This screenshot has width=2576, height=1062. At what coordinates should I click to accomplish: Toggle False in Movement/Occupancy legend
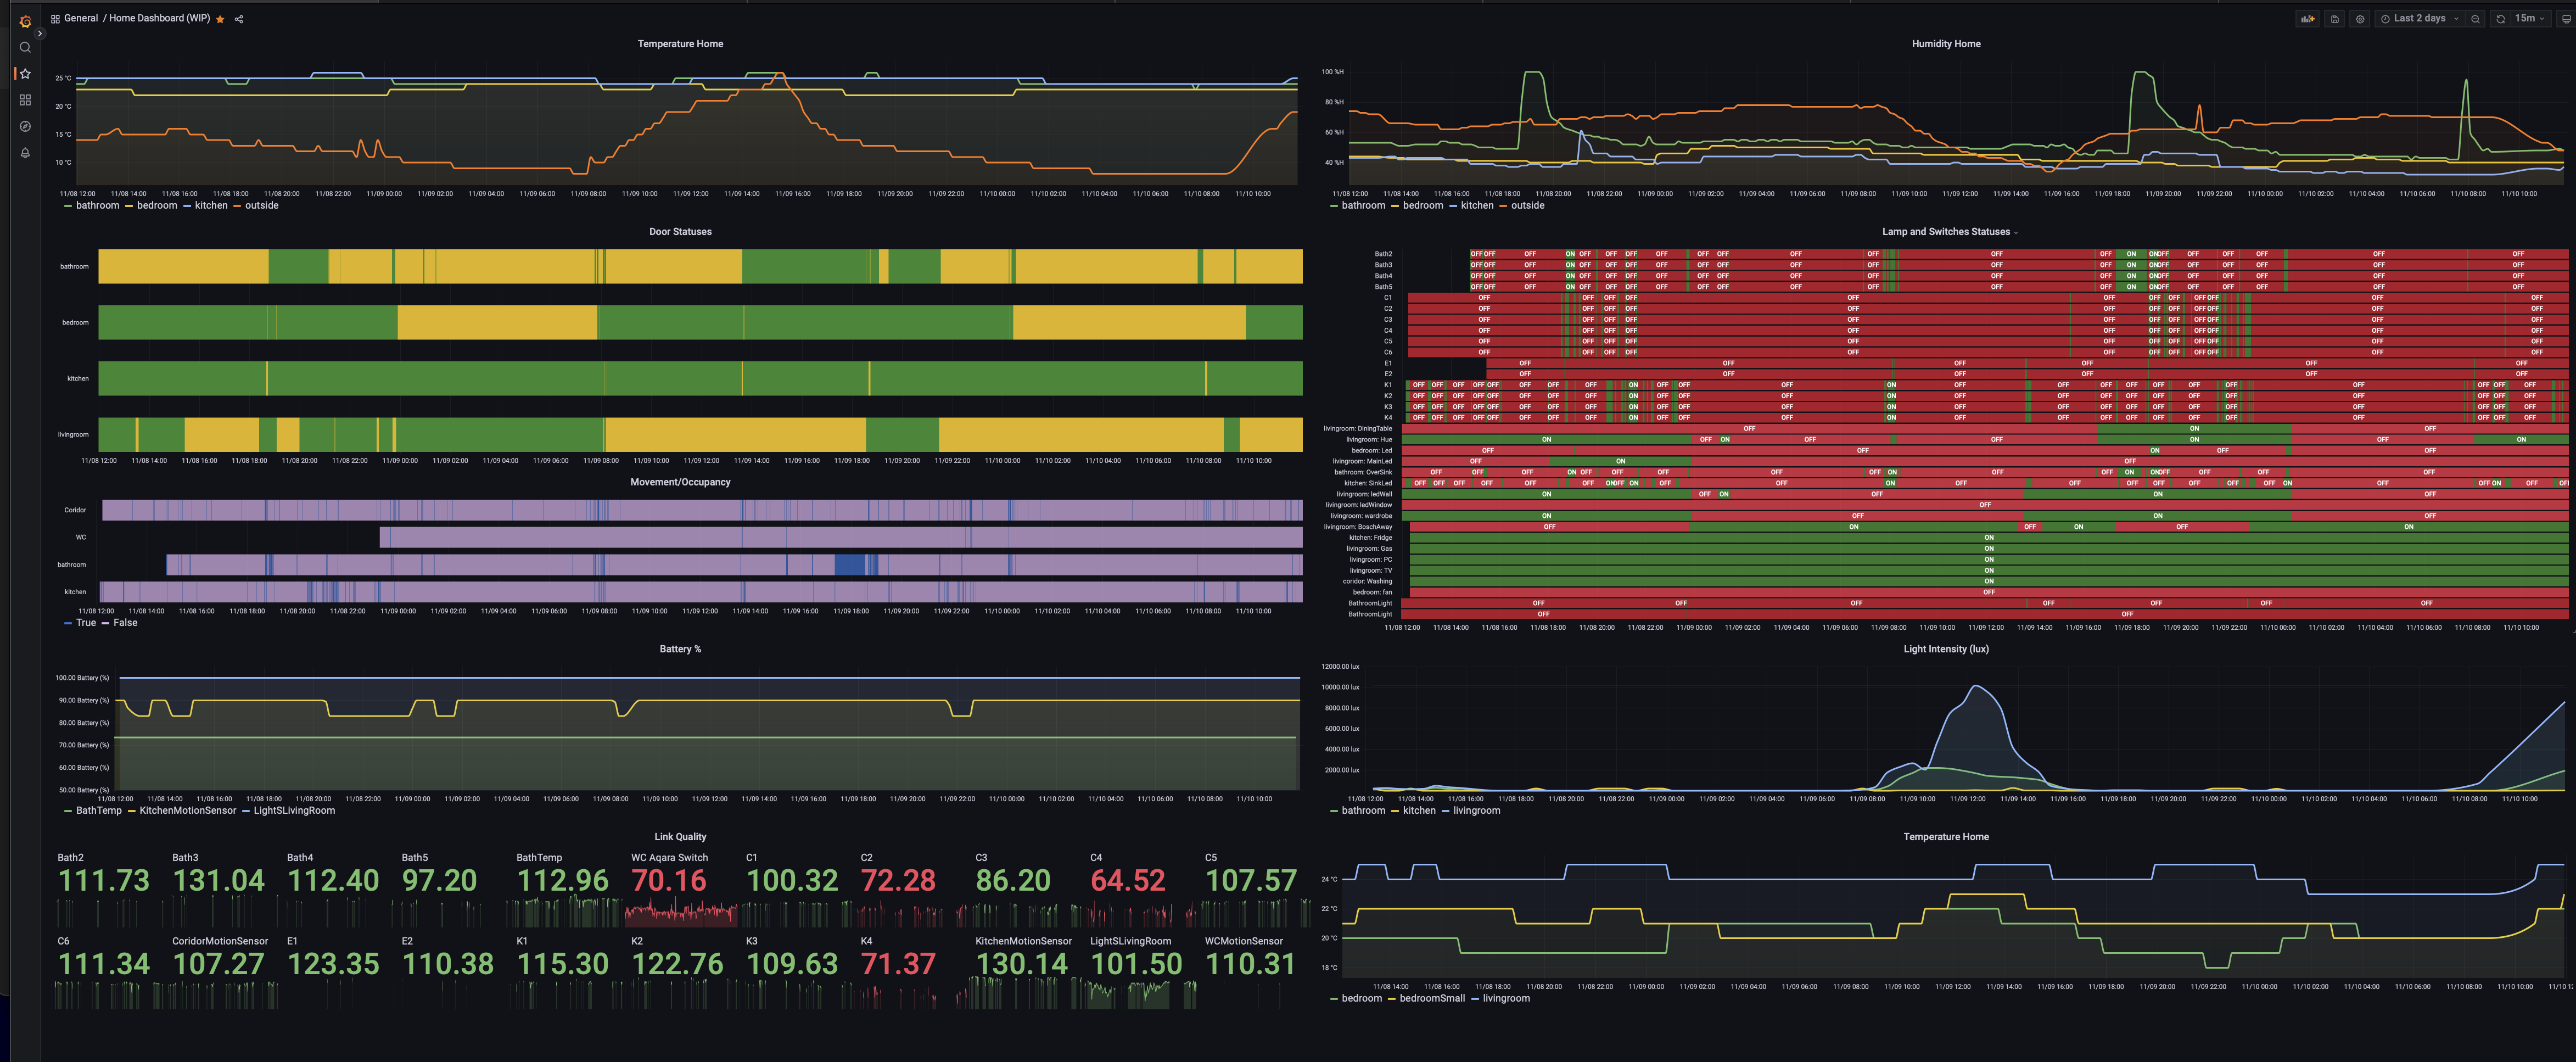pyautogui.click(x=125, y=623)
